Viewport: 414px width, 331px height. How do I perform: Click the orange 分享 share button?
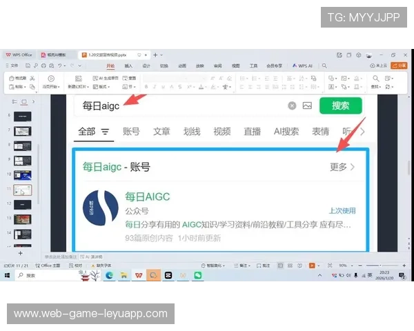click(x=399, y=66)
